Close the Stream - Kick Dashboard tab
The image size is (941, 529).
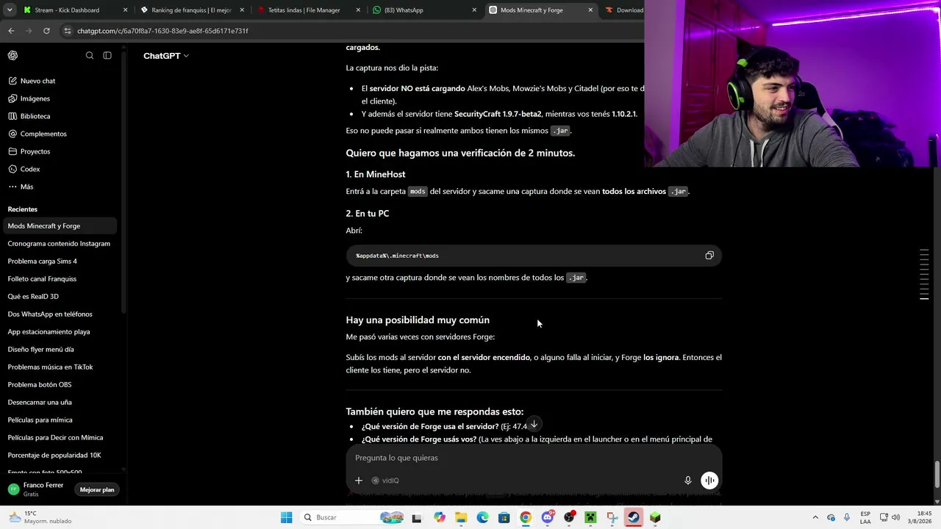(x=125, y=10)
